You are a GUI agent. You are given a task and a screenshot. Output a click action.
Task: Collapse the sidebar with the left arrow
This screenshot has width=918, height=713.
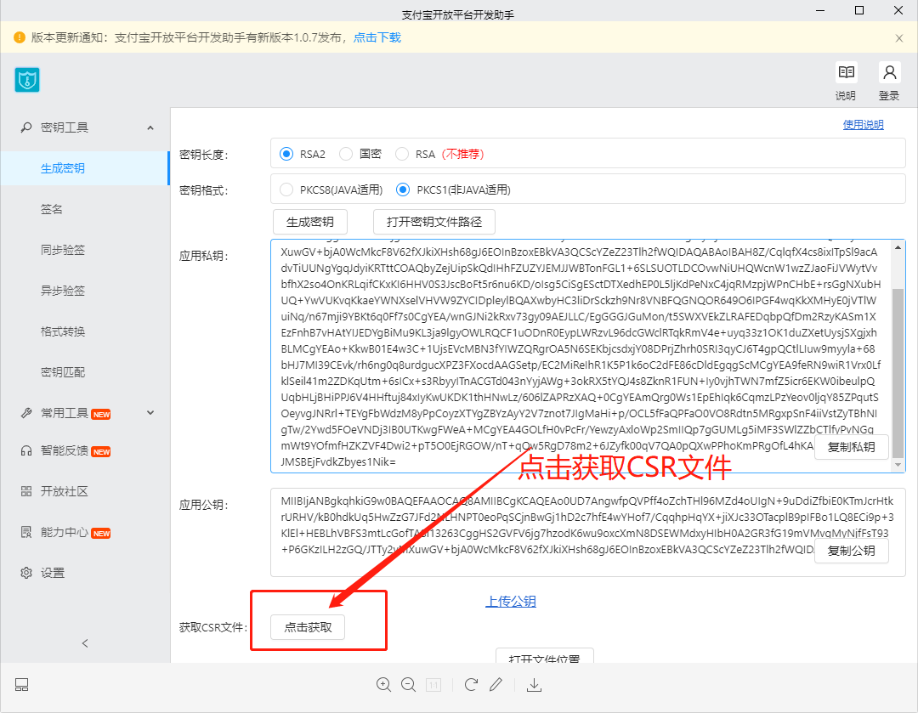click(x=85, y=643)
